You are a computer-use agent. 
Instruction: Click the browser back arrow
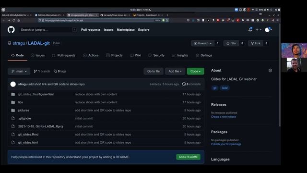tap(4, 20)
